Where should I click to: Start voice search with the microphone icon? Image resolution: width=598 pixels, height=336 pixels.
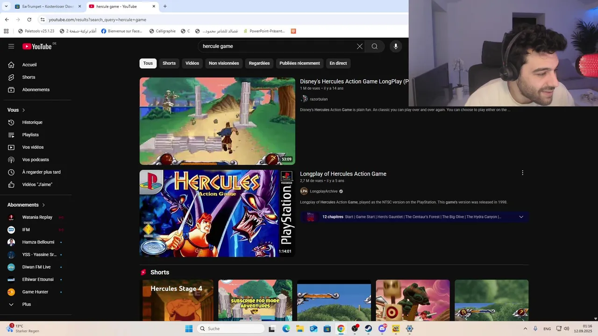click(x=396, y=46)
